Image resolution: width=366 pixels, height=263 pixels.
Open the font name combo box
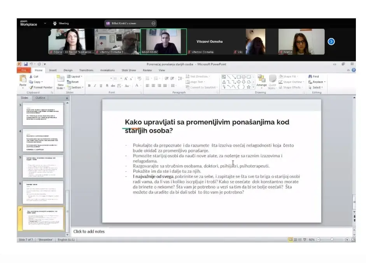pyautogui.click(x=100, y=79)
